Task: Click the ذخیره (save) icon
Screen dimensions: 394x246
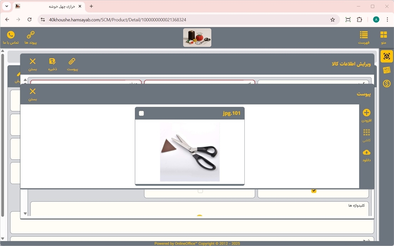Action: (x=52, y=61)
